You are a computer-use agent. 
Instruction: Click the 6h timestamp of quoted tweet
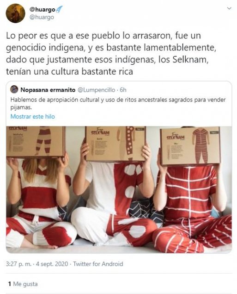[123, 90]
